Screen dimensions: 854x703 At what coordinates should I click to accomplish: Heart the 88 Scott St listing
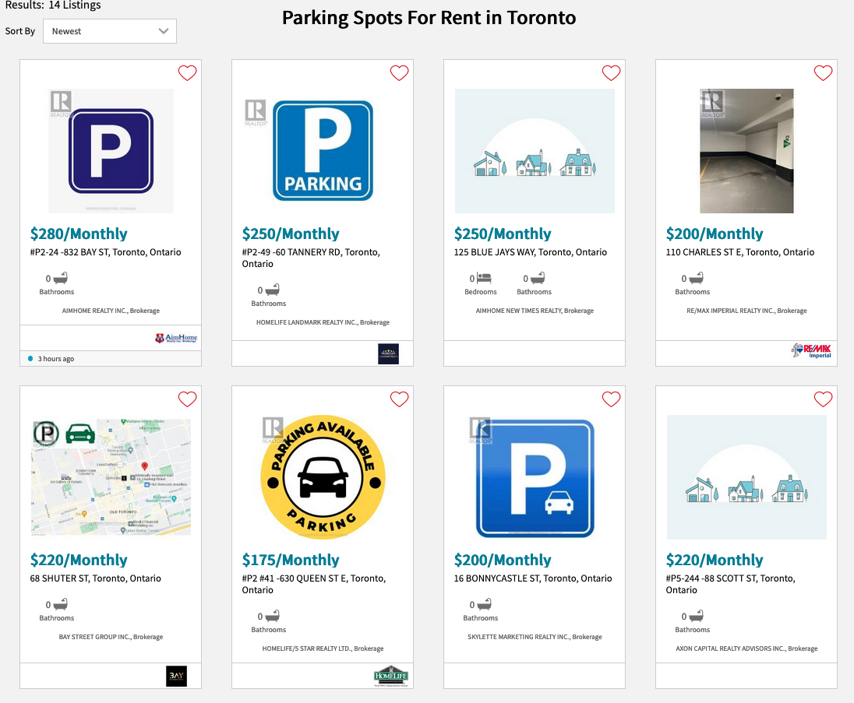pos(823,399)
